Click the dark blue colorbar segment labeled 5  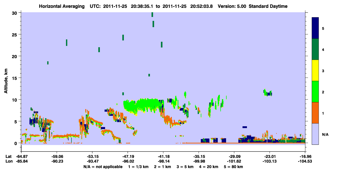(315, 28)
